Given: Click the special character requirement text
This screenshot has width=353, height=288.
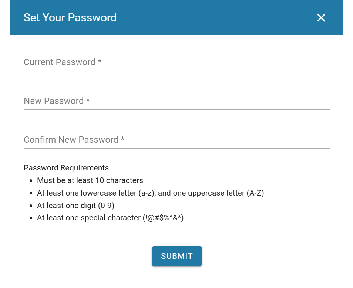Looking at the screenshot, I should [110, 218].
